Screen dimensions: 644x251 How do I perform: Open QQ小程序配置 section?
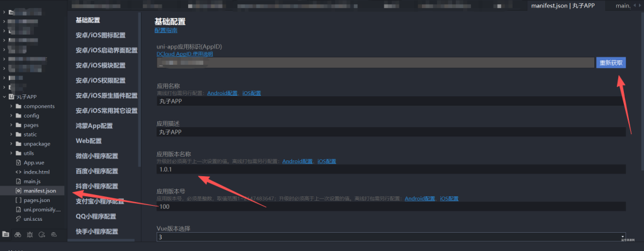coord(96,216)
